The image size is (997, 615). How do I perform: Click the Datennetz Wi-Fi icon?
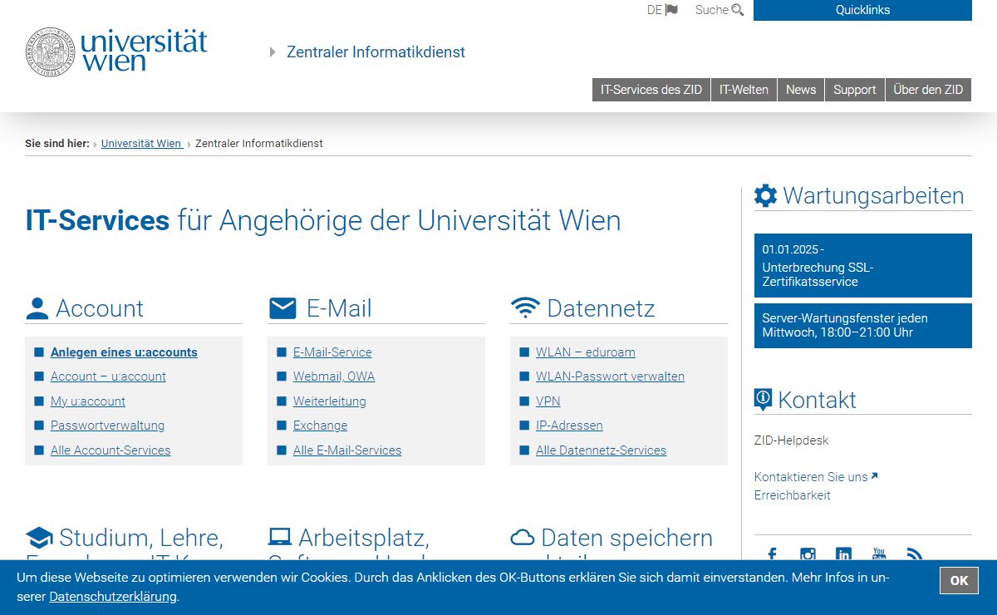(x=525, y=308)
